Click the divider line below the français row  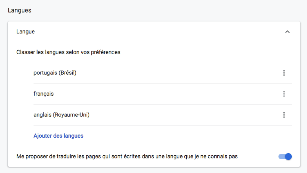162,104
